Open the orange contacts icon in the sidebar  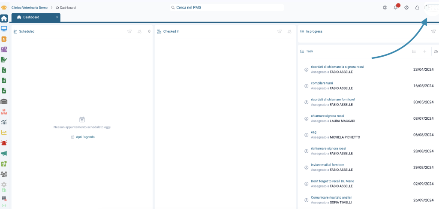tap(4, 39)
